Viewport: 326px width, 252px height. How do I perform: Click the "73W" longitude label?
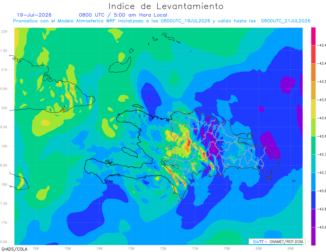point(131,248)
